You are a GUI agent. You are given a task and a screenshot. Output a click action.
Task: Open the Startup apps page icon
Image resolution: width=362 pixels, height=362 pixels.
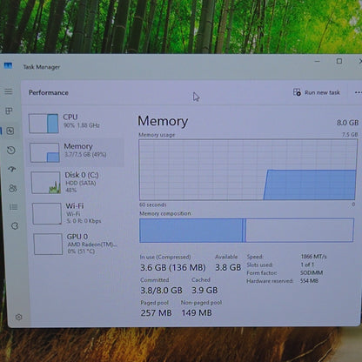[12, 169]
